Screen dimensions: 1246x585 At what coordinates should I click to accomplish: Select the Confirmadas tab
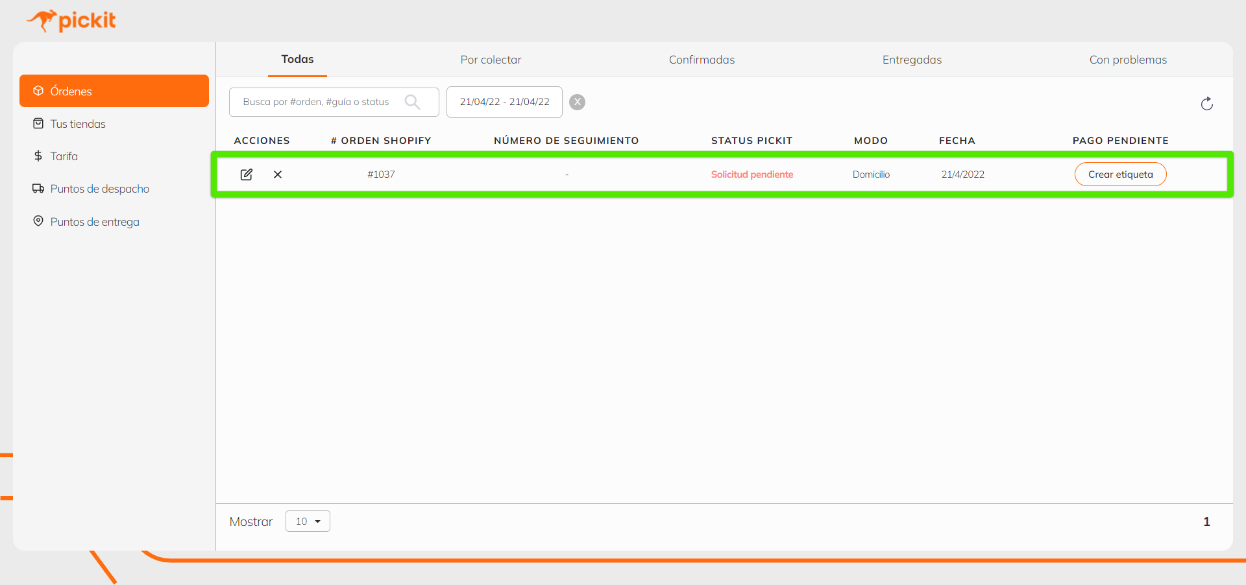click(x=702, y=60)
